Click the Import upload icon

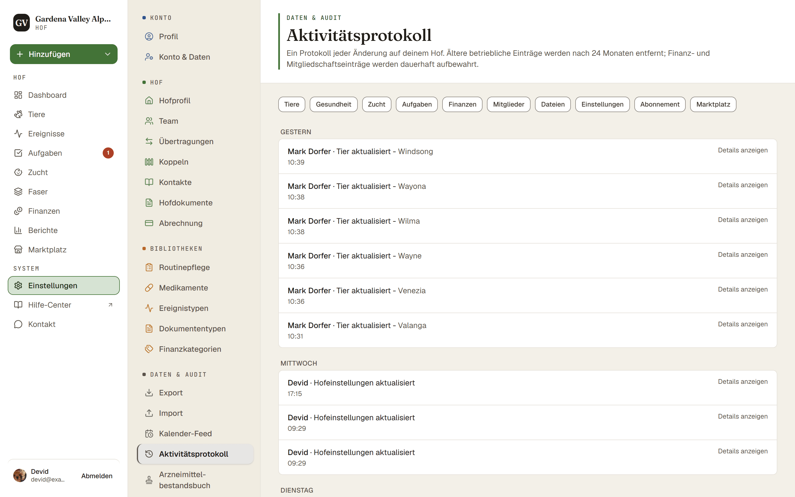[149, 413]
